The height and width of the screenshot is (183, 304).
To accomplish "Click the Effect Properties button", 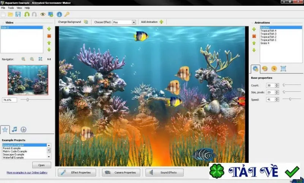I will click(x=77, y=172).
